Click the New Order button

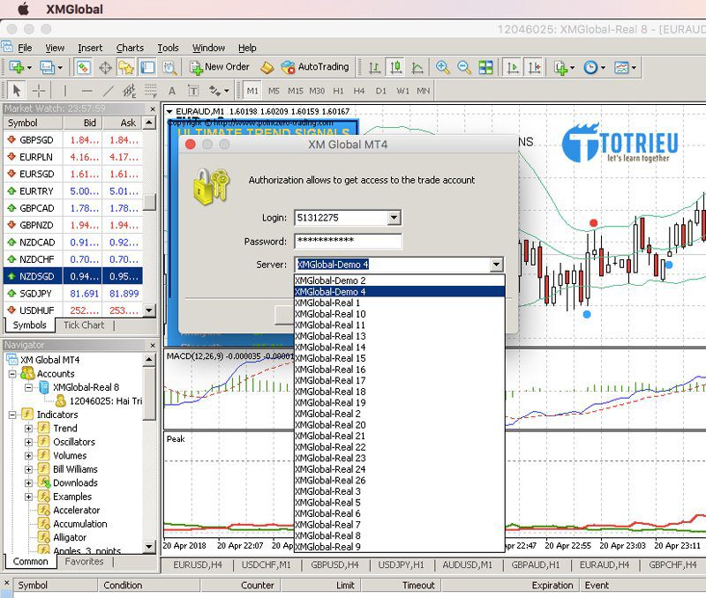[x=219, y=67]
